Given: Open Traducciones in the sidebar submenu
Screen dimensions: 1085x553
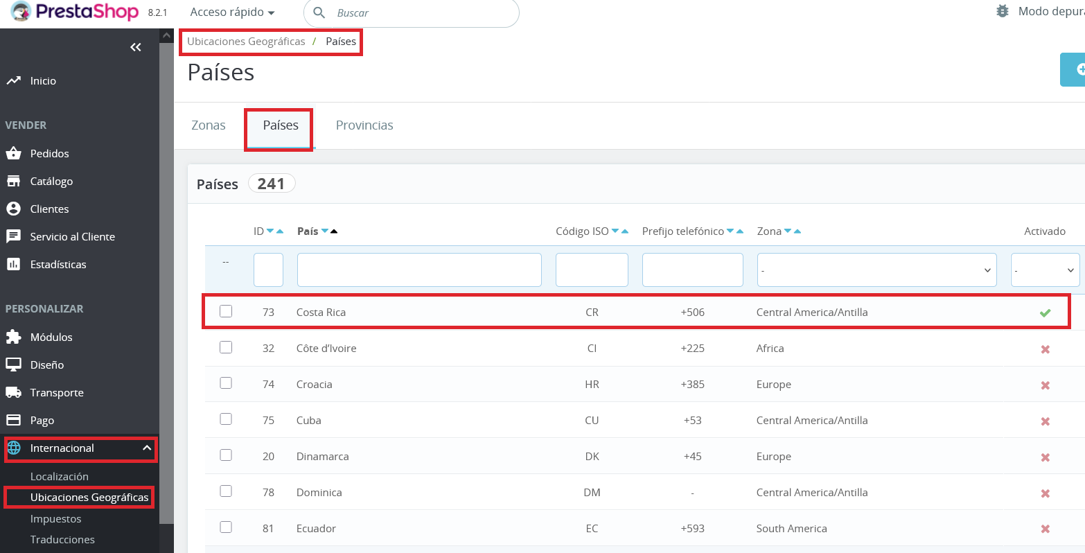Looking at the screenshot, I should click(x=62, y=540).
